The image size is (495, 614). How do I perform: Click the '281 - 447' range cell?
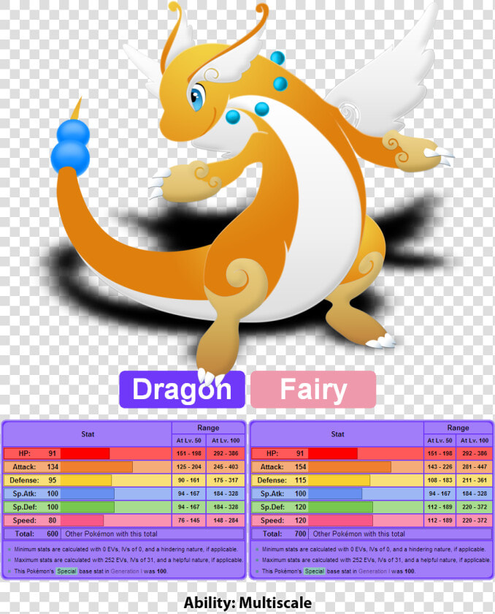(x=475, y=467)
